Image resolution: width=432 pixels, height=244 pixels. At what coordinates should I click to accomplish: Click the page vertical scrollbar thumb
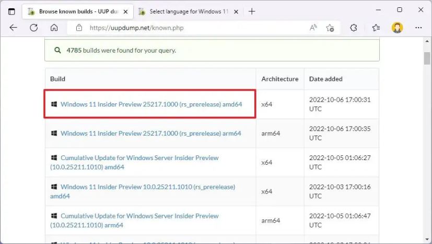tap(427, 58)
